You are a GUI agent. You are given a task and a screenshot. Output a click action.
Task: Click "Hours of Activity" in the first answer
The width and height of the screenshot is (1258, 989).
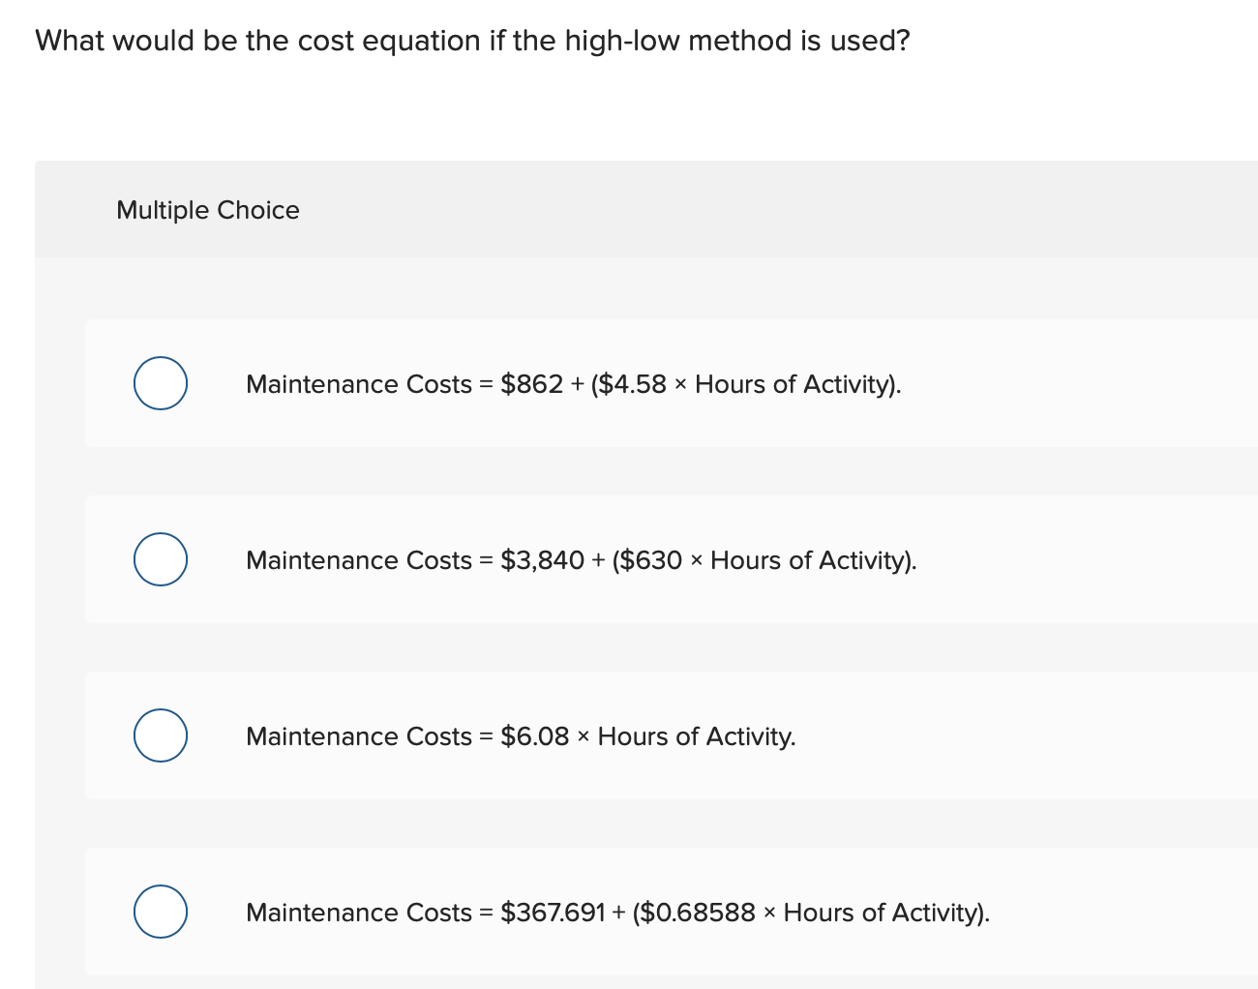795,384
